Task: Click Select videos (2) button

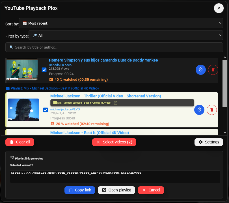Action: (x=114, y=142)
